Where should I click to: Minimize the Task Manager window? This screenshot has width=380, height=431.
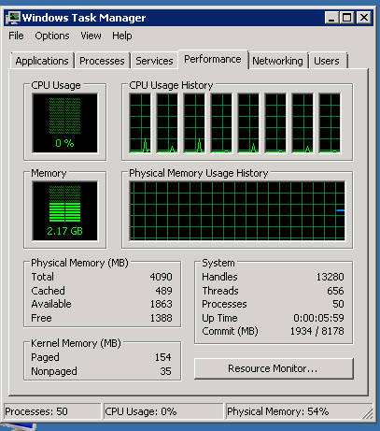pyautogui.click(x=332, y=18)
